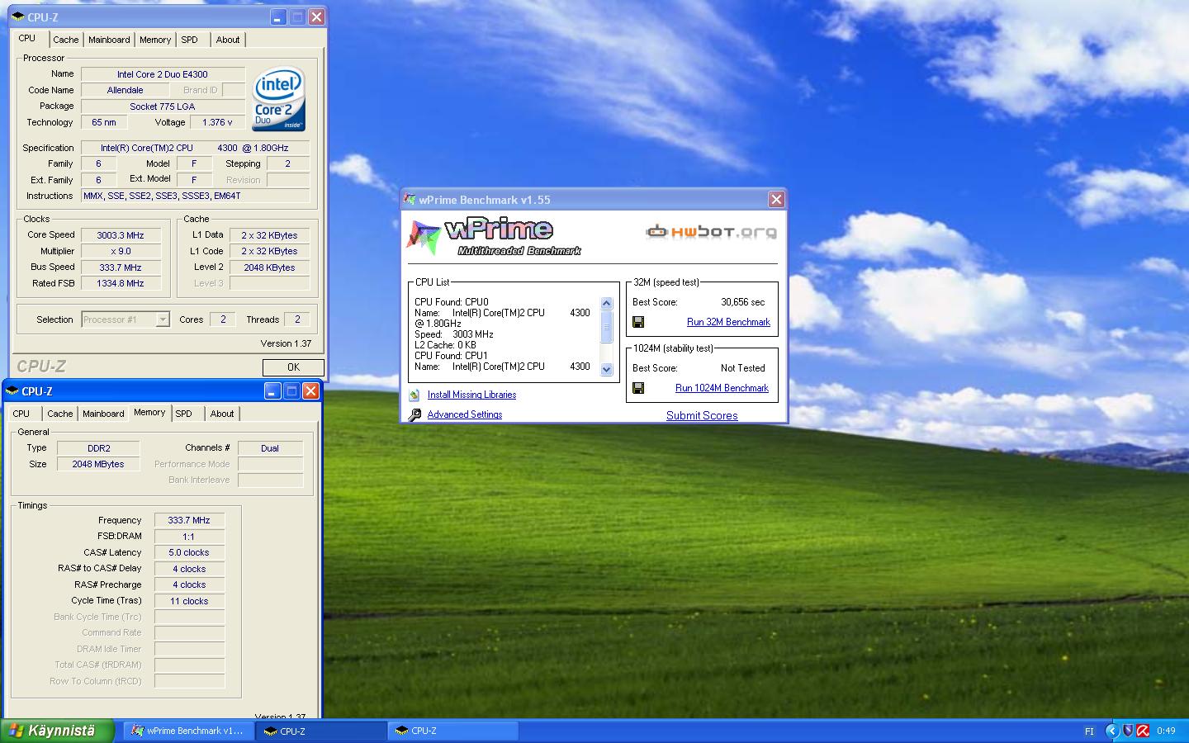Image resolution: width=1189 pixels, height=743 pixels.
Task: Click the Package Socket 775 LGA field
Action: [x=163, y=106]
